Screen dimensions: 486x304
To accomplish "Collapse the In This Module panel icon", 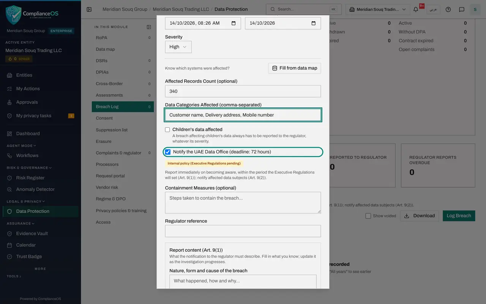I will click(x=149, y=27).
